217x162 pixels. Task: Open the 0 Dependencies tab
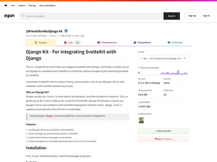107,42
